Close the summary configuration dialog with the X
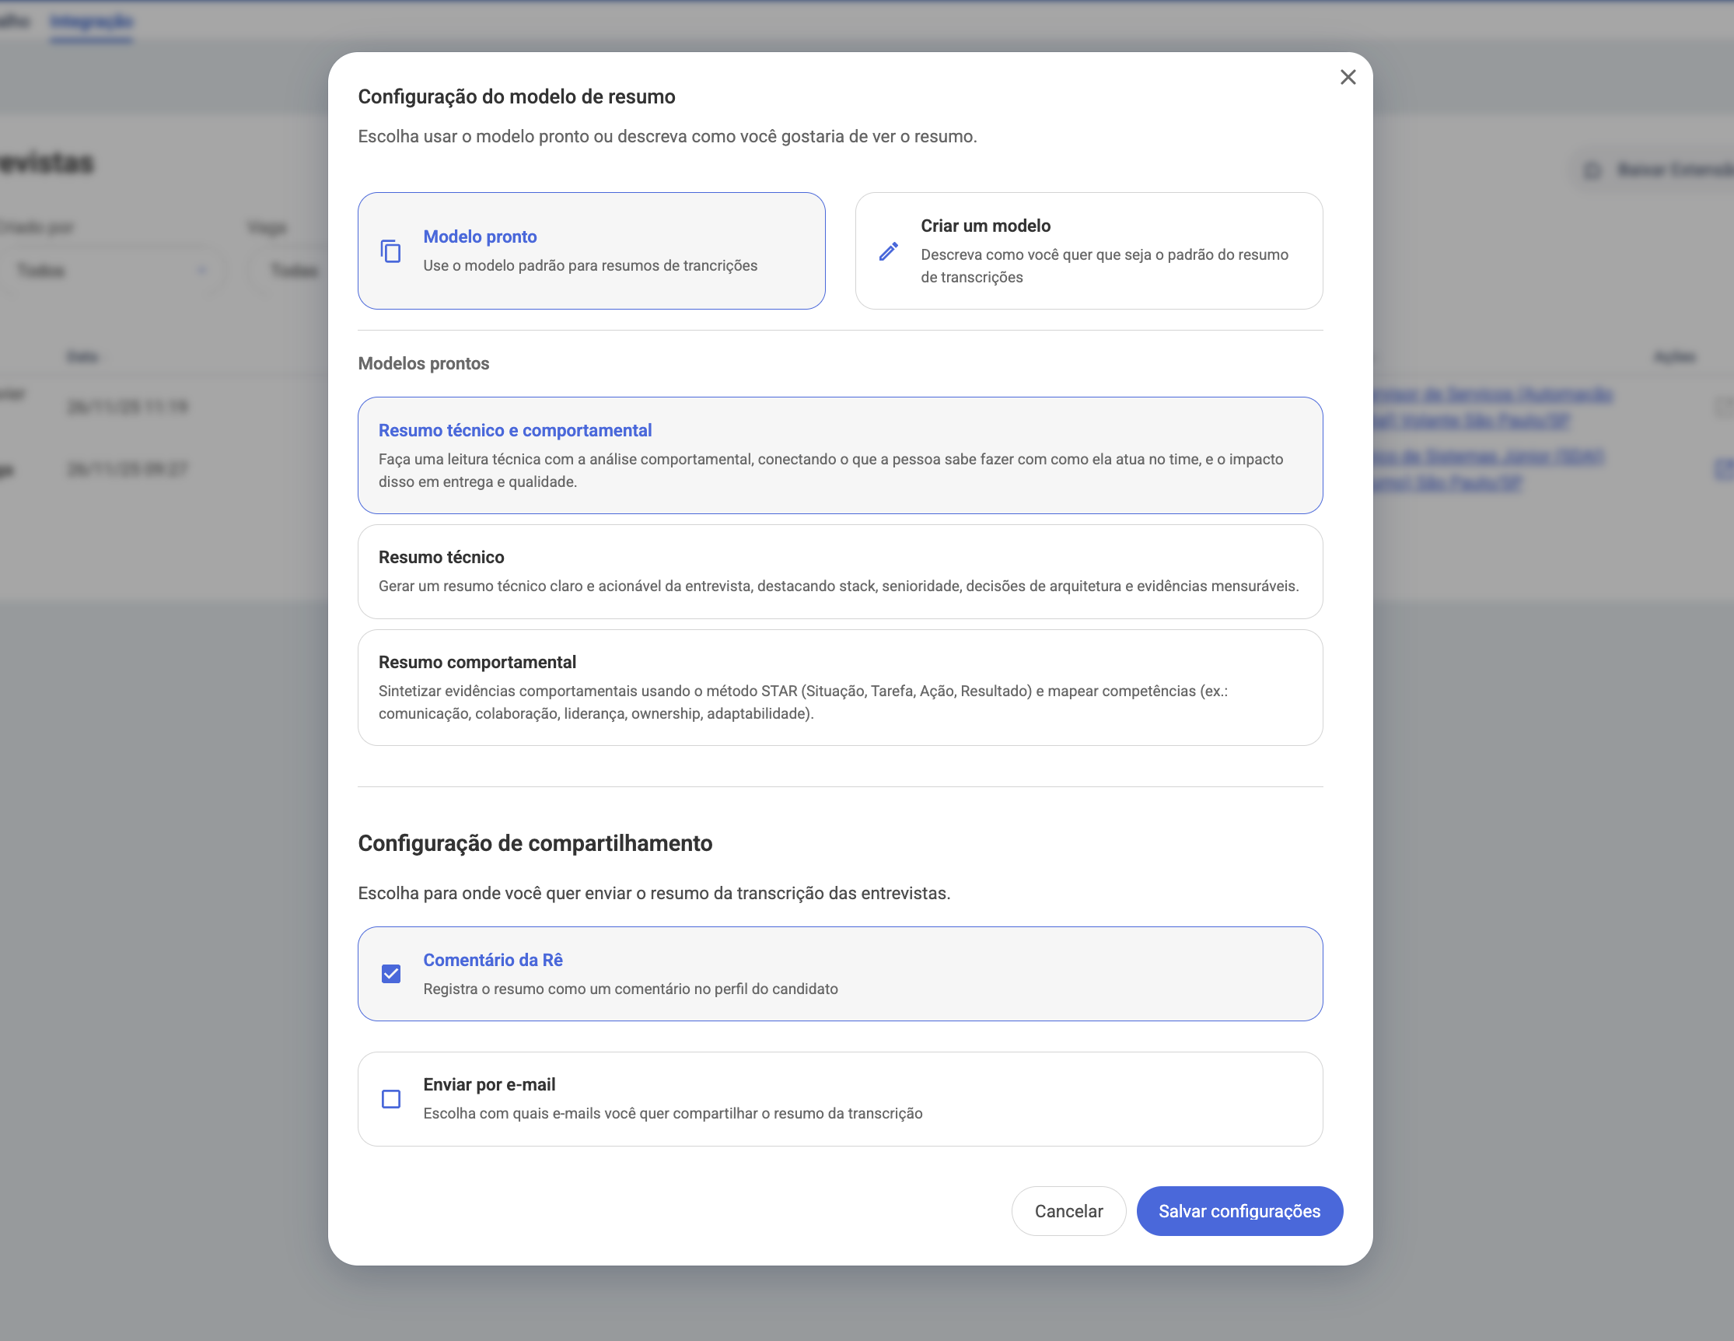Screen dimensions: 1734x1341 tap(1348, 77)
